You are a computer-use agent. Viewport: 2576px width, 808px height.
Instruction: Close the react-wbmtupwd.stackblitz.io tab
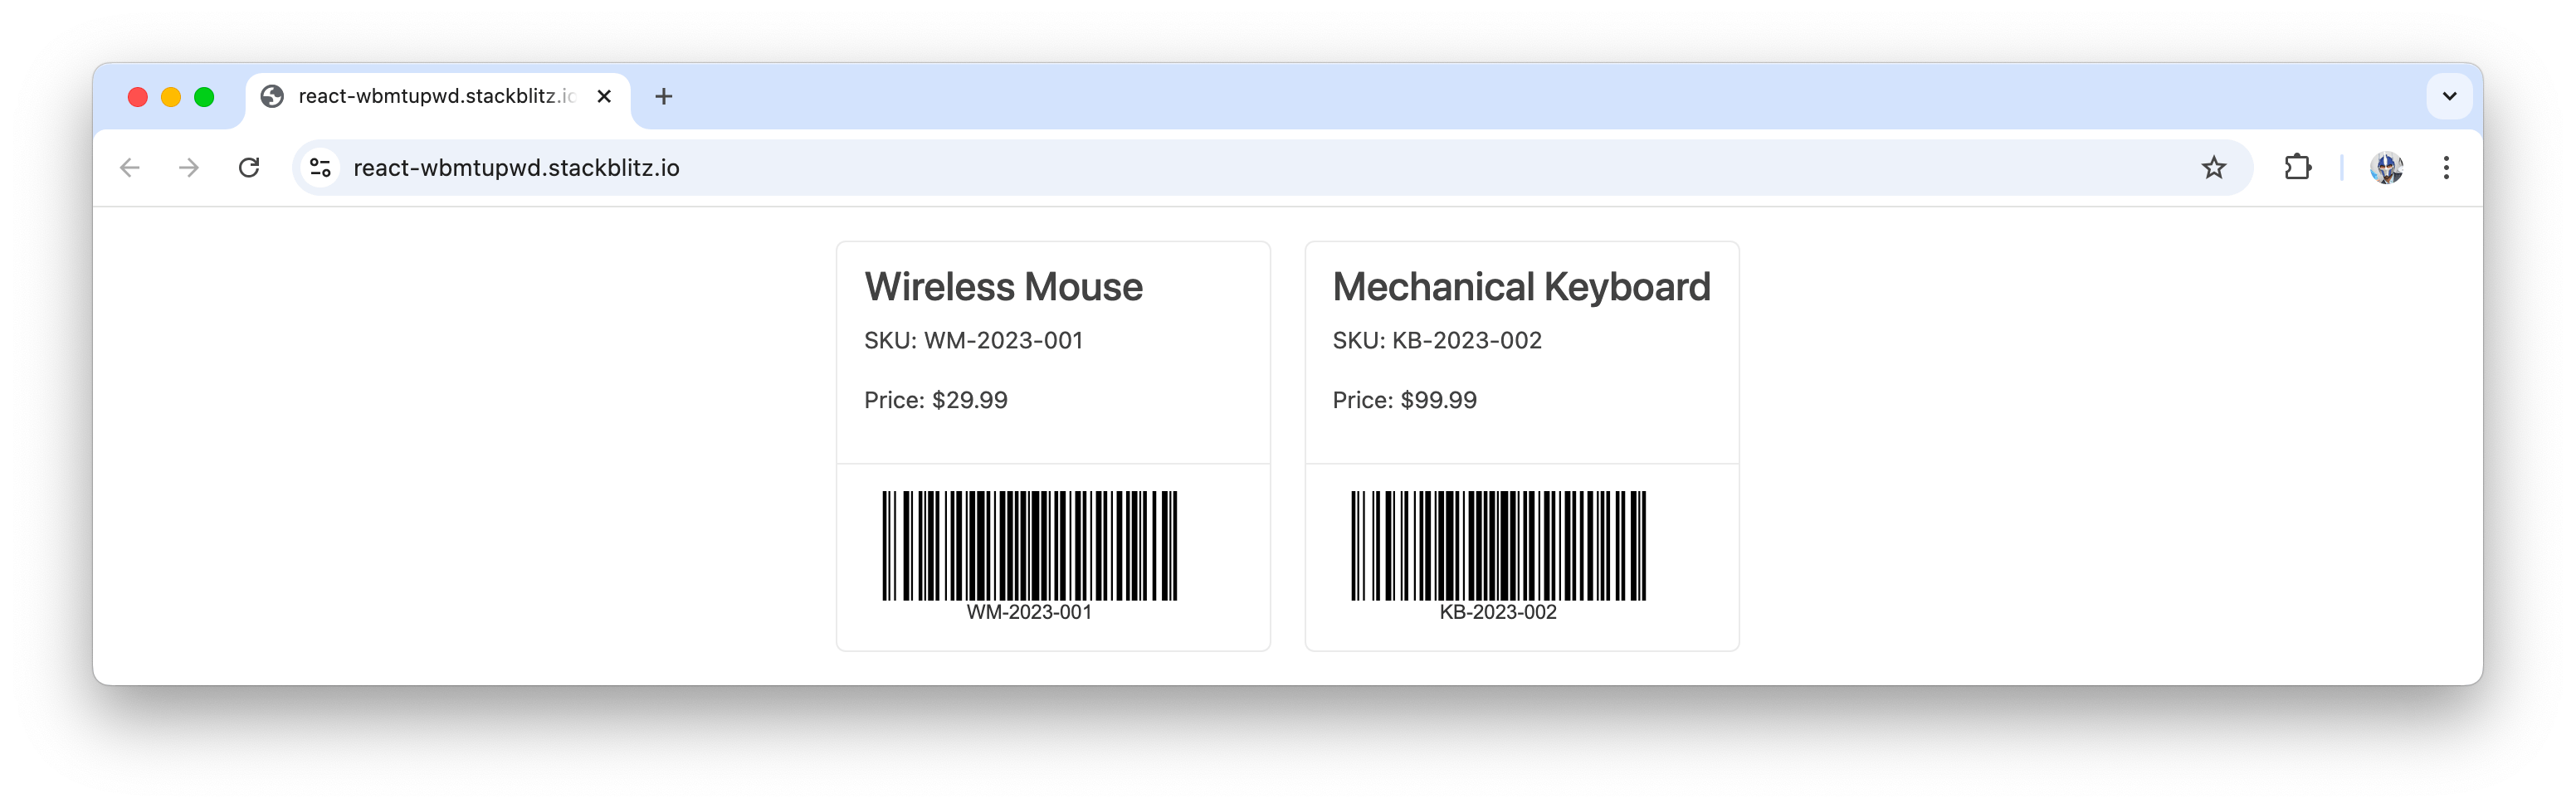(x=604, y=97)
